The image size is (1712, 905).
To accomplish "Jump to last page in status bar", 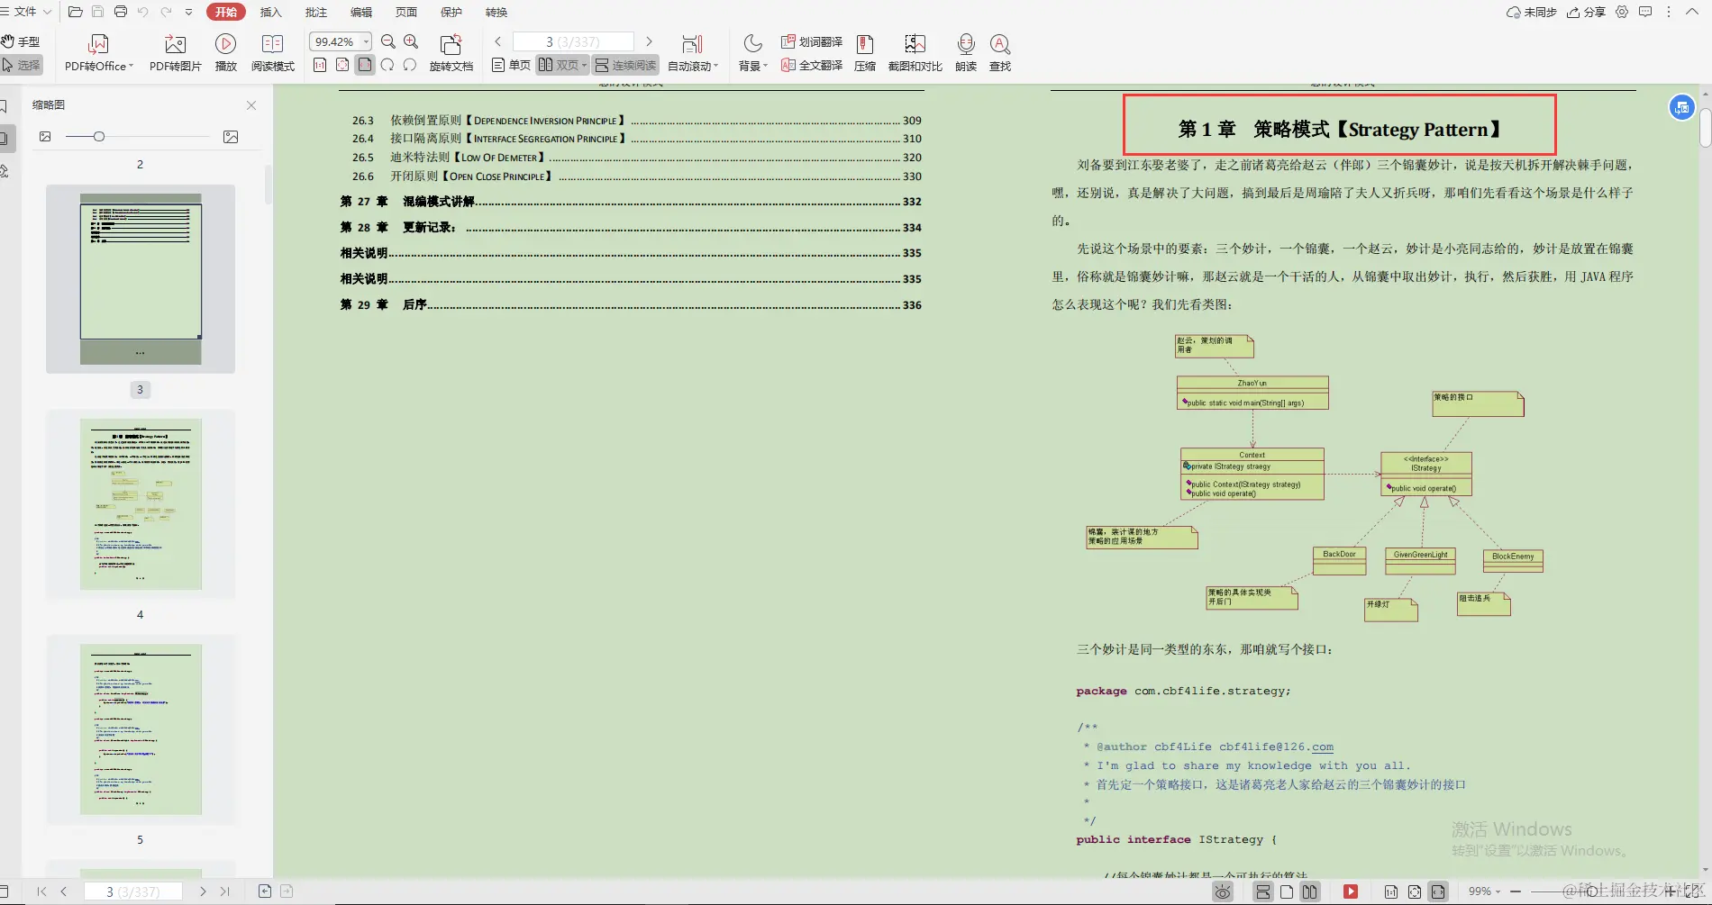I will pyautogui.click(x=224, y=891).
